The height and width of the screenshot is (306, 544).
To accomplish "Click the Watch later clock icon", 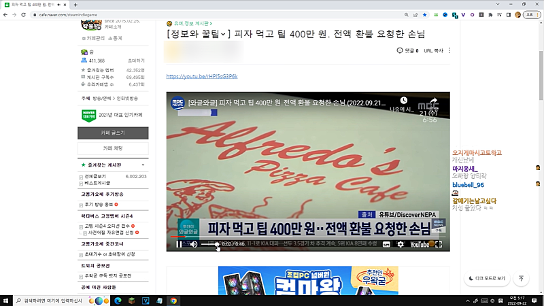I will [x=403, y=101].
